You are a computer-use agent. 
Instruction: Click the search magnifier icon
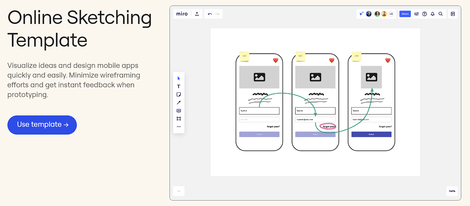click(x=441, y=14)
